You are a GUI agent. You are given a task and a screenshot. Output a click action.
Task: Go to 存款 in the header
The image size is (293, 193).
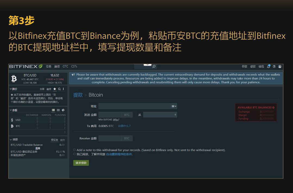coord(244,67)
